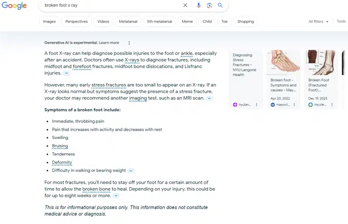Screen dimensions: 348x224
Task: Click 'Generative AI is experimental.' label
Action: [x=71, y=43]
